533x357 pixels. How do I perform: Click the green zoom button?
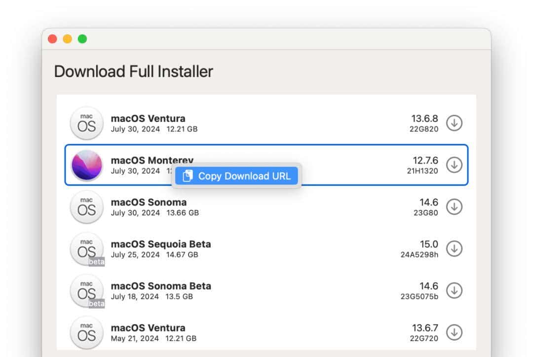click(82, 38)
